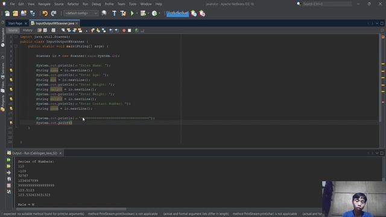The image size is (386, 217).
Task: Switch editor to Source view
Action: coord(13,30)
